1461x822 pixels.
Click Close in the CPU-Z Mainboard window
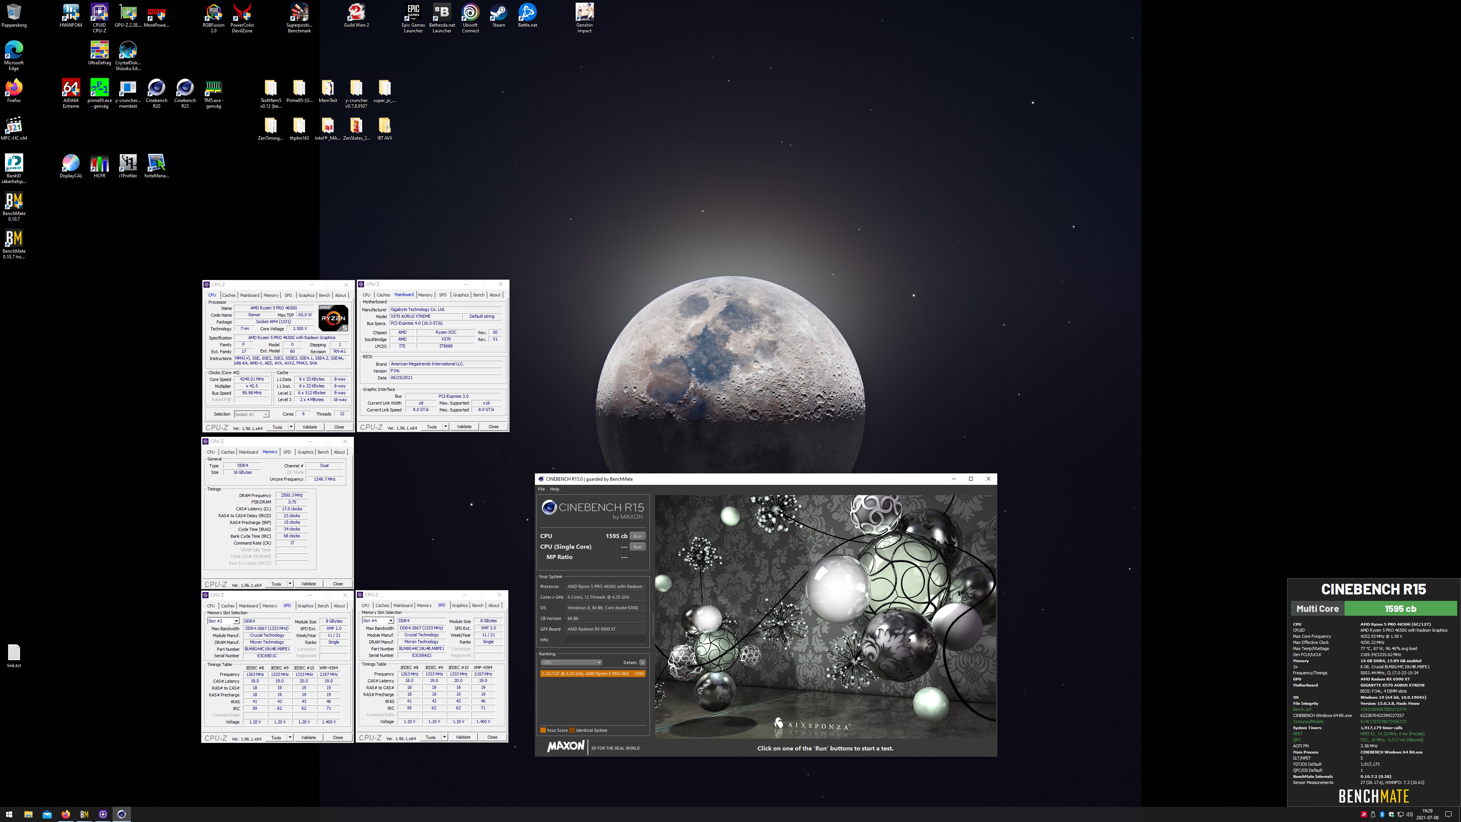pos(493,426)
